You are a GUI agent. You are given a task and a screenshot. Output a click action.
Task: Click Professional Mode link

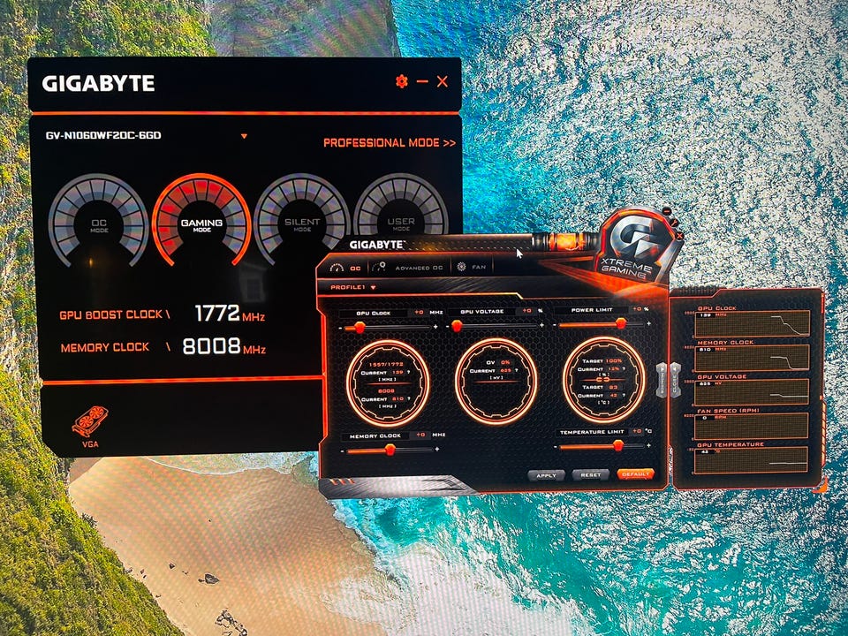pyautogui.click(x=390, y=143)
